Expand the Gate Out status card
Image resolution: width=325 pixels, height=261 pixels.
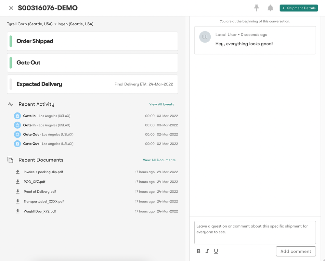[x=92, y=62]
